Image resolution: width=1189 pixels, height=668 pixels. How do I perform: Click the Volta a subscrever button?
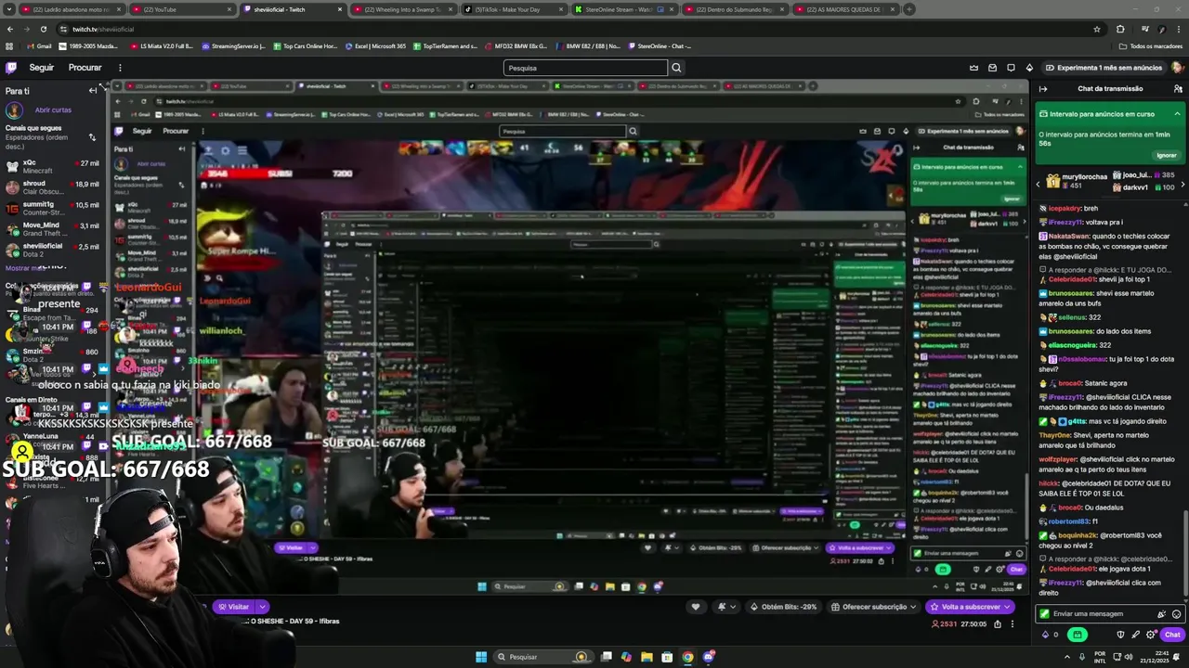coord(970,607)
